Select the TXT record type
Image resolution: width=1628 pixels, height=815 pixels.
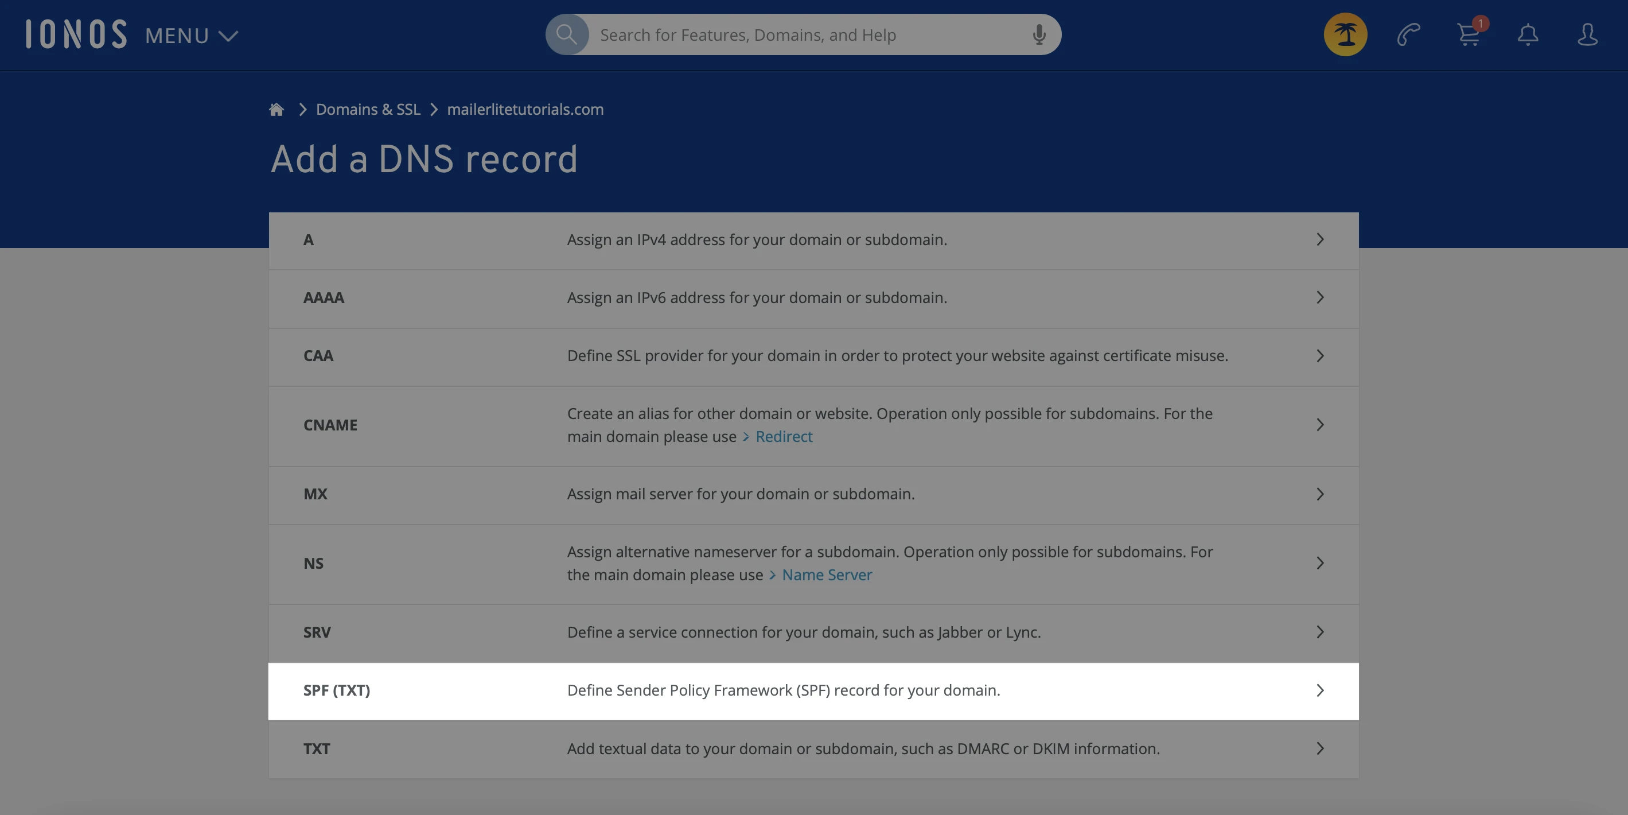pos(317,748)
